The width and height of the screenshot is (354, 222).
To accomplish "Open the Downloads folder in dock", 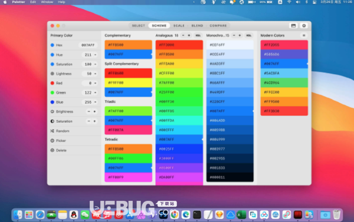I will [325, 214].
